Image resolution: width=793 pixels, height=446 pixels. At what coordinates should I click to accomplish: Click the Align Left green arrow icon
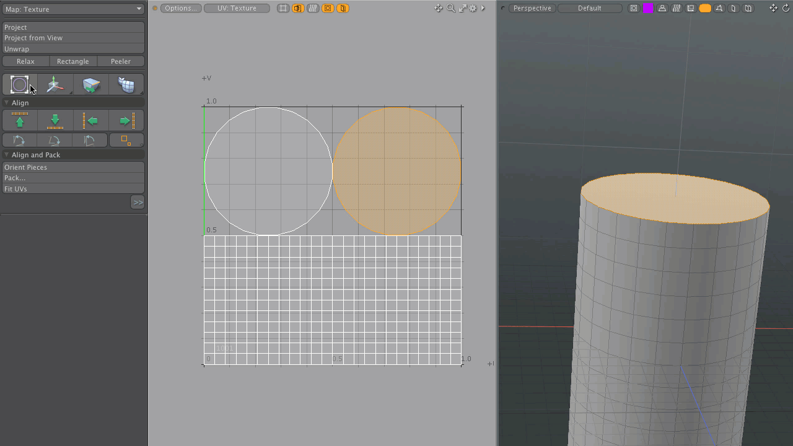pyautogui.click(x=90, y=120)
